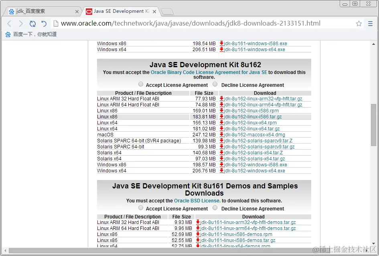
Task: Close the jdk_百度搜索 tab
Action: click(77, 12)
